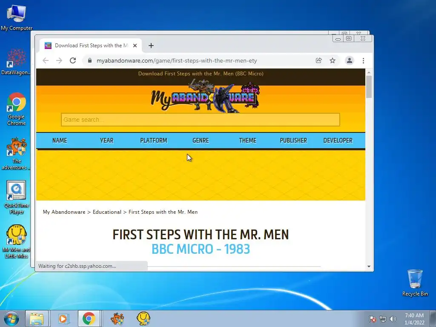
Task: Click the page scrollbar down arrow
Action: pos(369,267)
